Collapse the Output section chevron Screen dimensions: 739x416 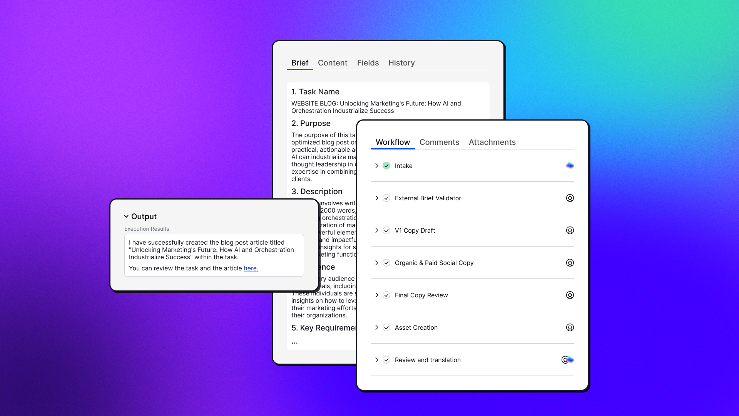pyautogui.click(x=126, y=216)
